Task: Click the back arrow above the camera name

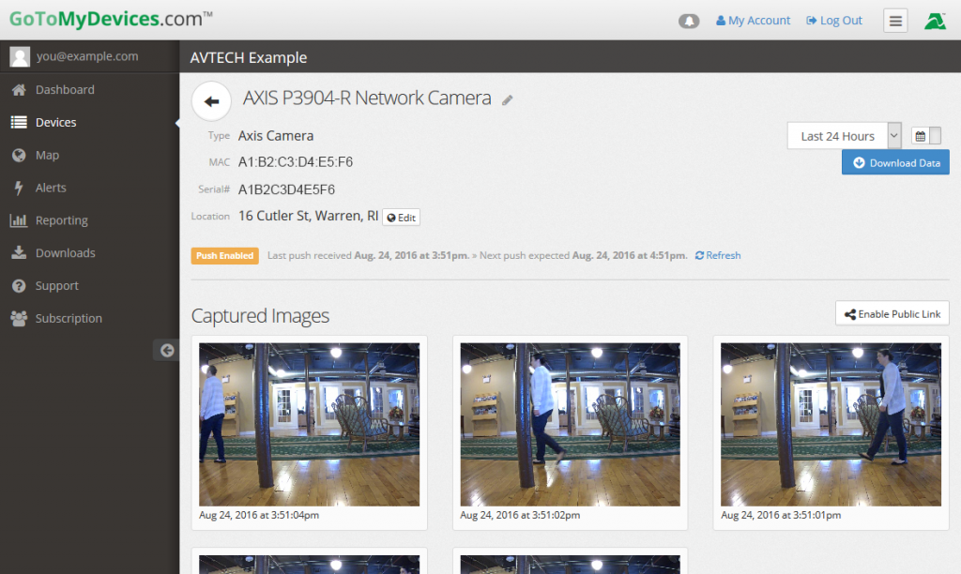Action: (210, 100)
